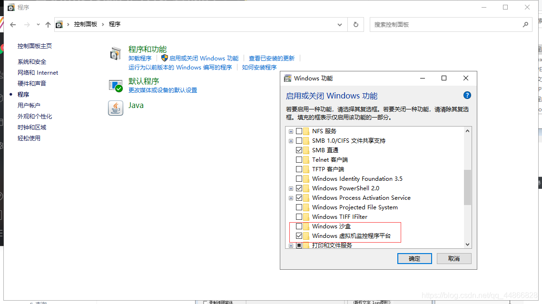542x304 pixels.
Task: Open the Java control panel icon
Action: tap(116, 108)
